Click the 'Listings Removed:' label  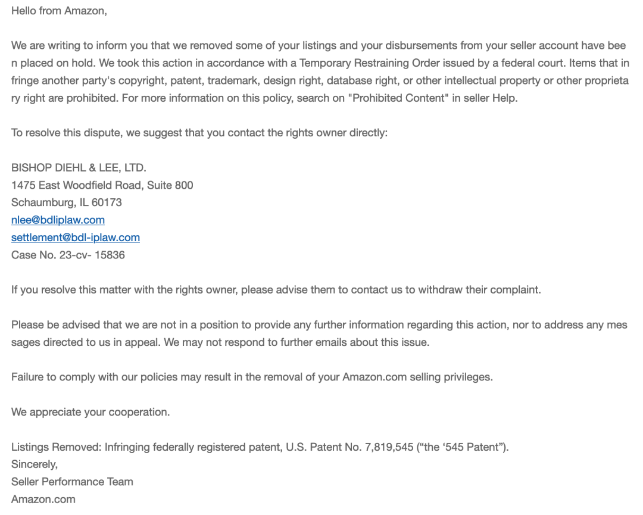pos(56,447)
